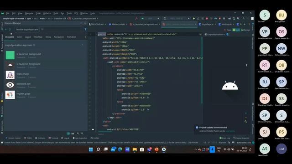Select the MainActivity.kt editor tab
The height and width of the screenshot is (164, 292).
[118, 24]
